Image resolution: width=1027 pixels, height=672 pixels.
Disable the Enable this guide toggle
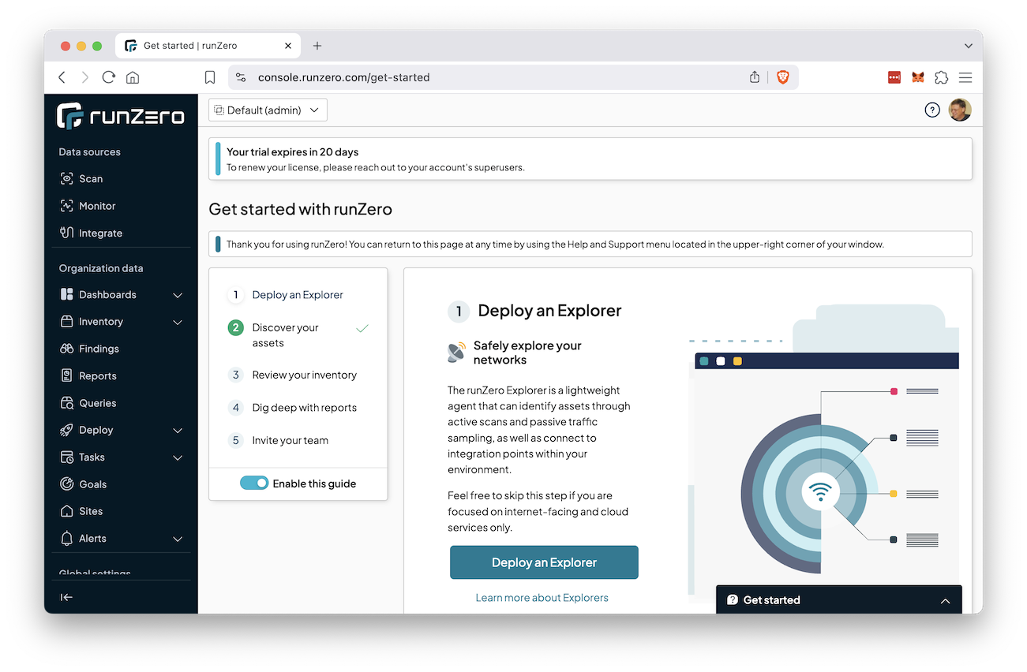[254, 483]
